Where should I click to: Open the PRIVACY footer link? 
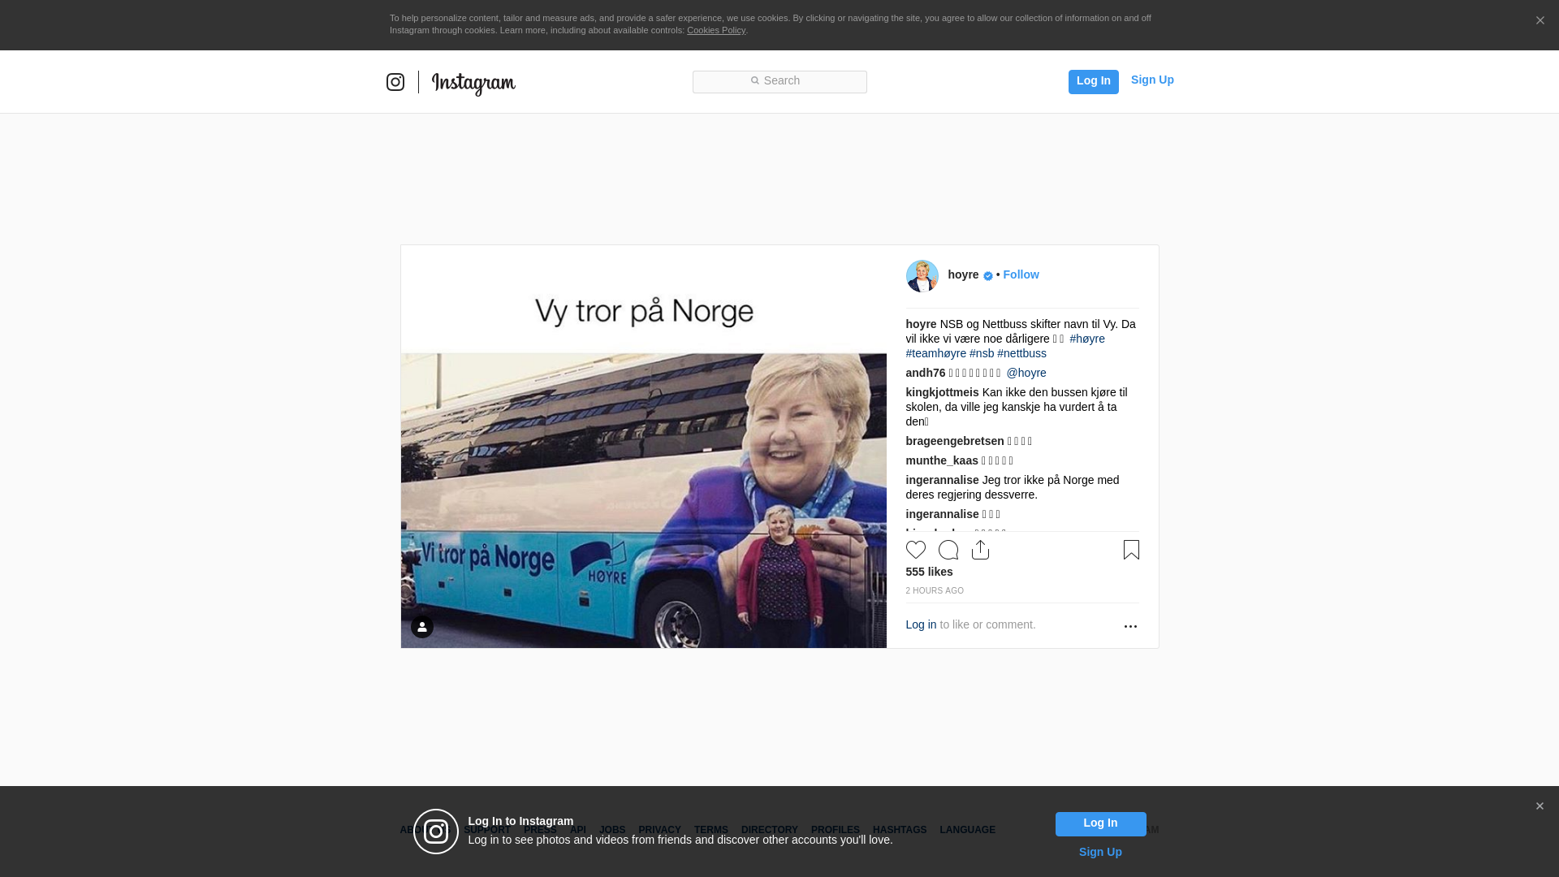coord(659,830)
